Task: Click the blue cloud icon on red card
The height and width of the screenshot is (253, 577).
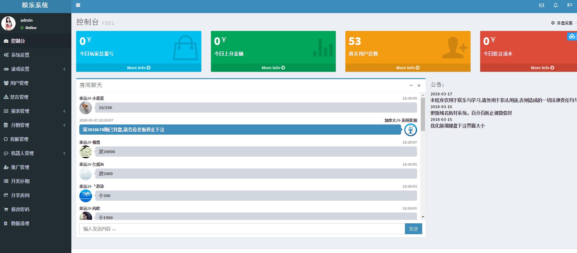Action: tap(572, 37)
